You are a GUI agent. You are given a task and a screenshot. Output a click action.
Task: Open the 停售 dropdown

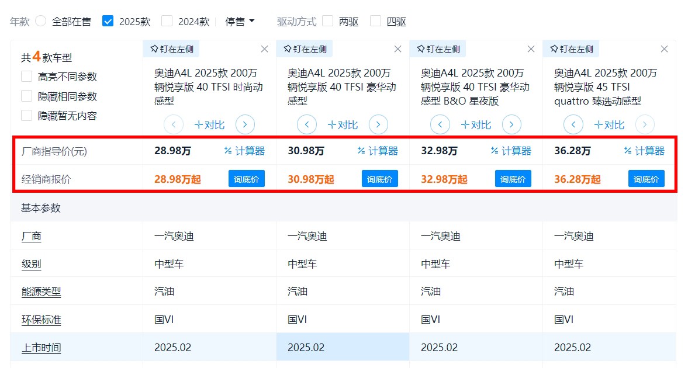(x=240, y=22)
